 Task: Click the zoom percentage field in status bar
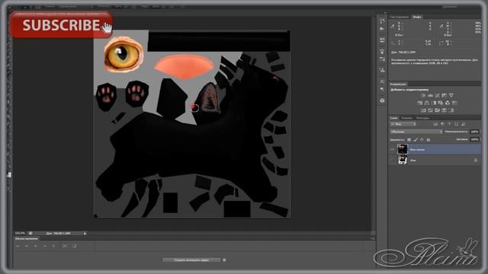pos(20,233)
